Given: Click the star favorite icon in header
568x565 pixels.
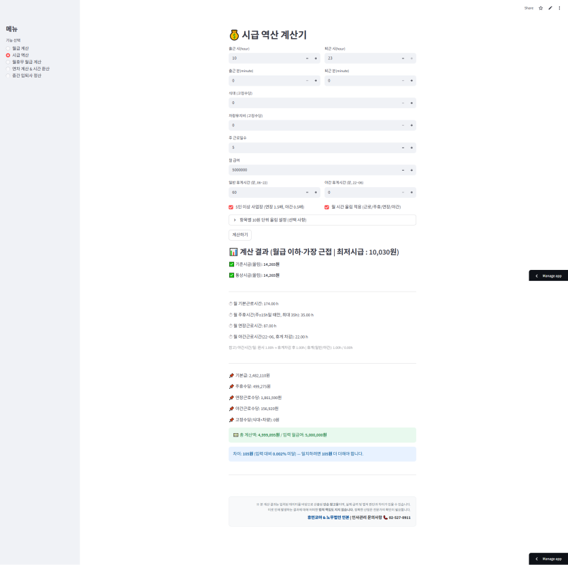Looking at the screenshot, I should click(x=541, y=8).
